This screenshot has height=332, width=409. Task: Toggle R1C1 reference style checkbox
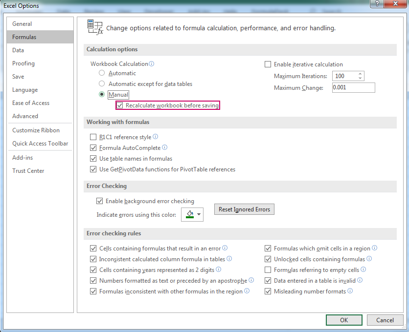tap(93, 137)
